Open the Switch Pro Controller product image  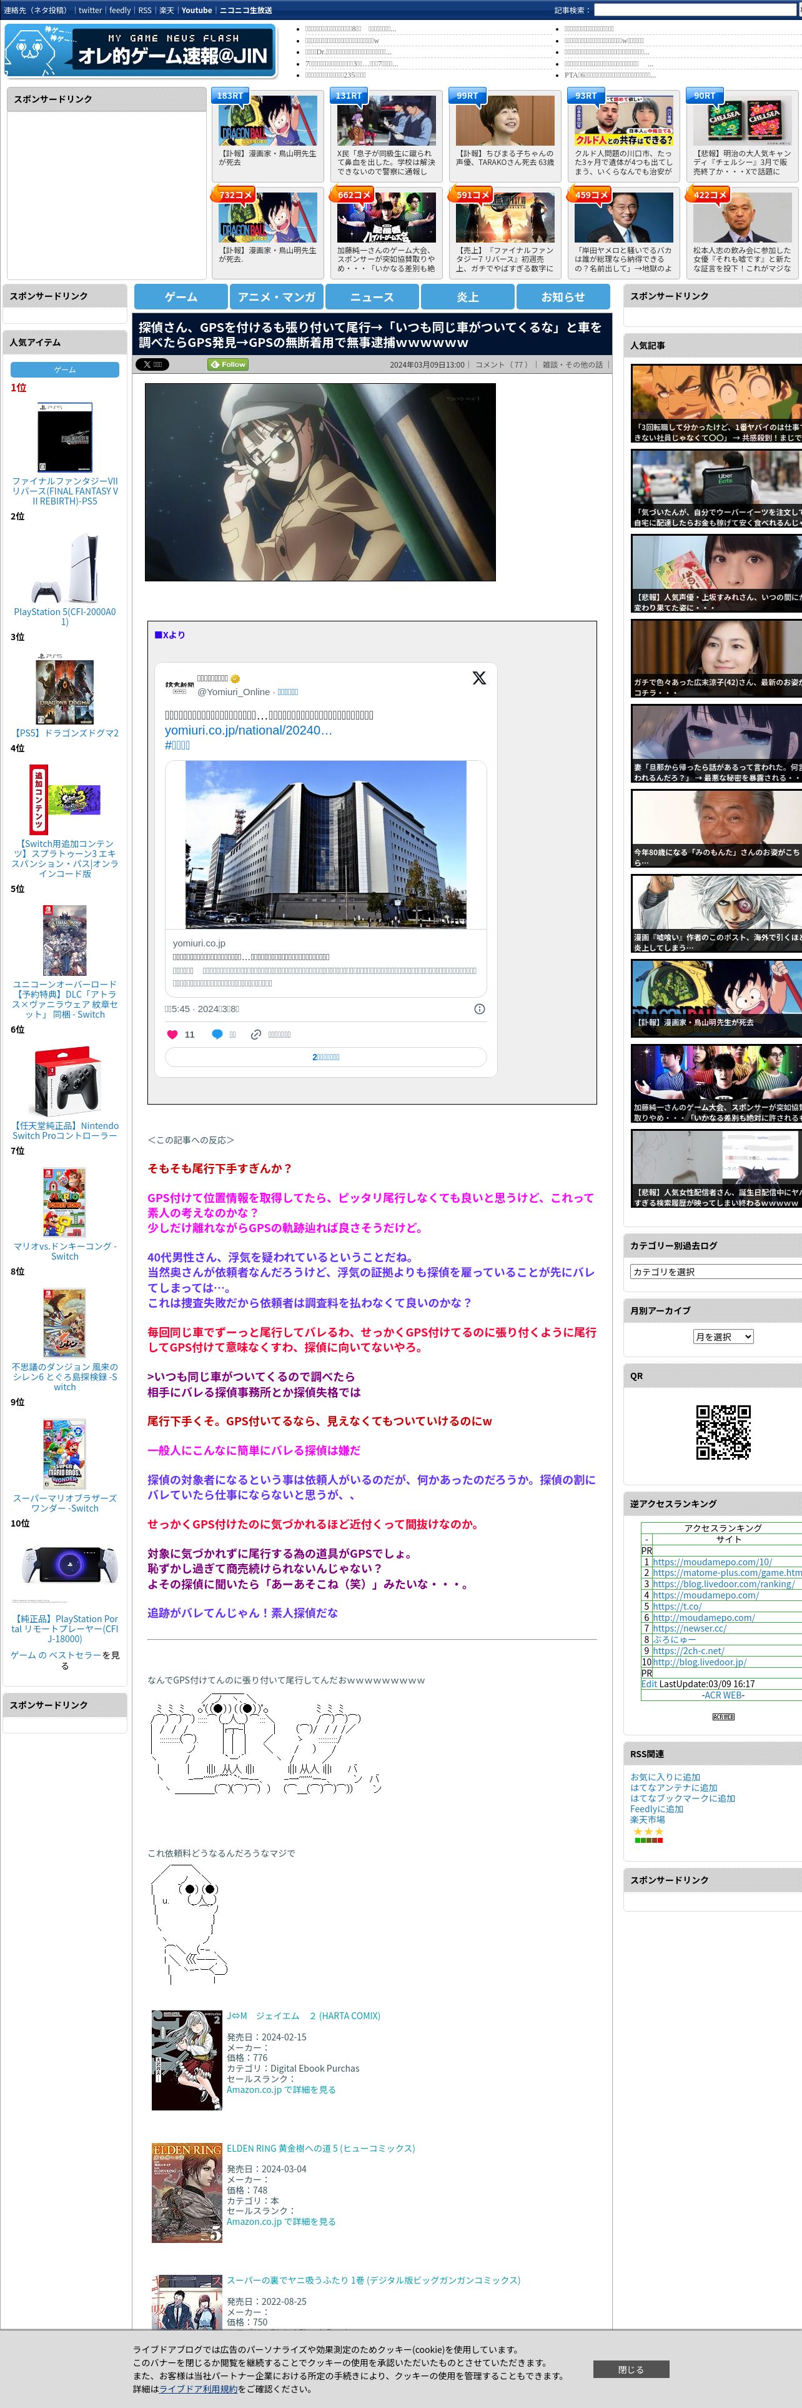[64, 1081]
